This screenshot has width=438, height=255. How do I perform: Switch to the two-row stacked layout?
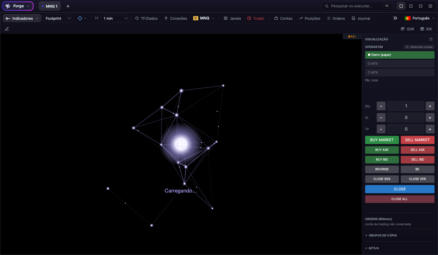click(421, 6)
